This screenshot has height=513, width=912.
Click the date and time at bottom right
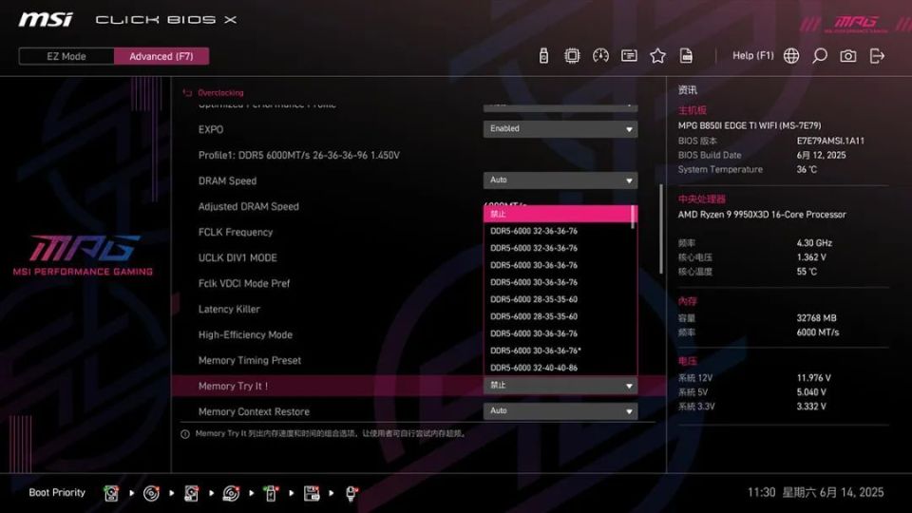pyautogui.click(x=815, y=493)
